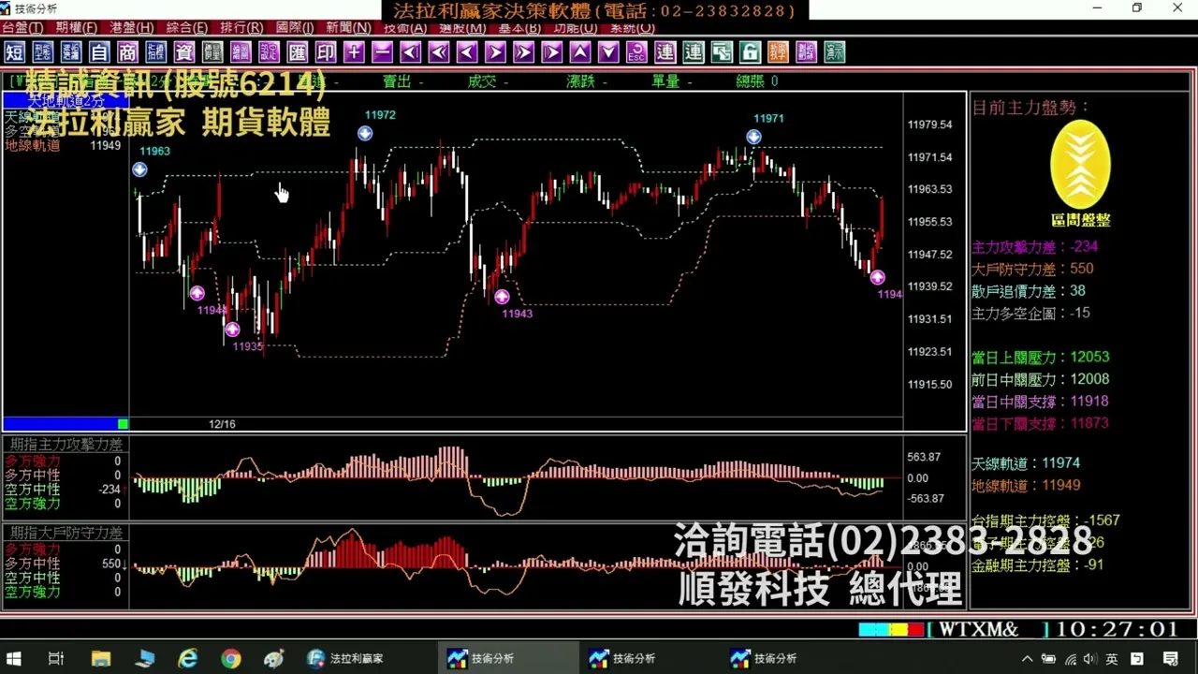The image size is (1198, 674).
Task: Click the 12/16 date label
Action: coord(222,424)
